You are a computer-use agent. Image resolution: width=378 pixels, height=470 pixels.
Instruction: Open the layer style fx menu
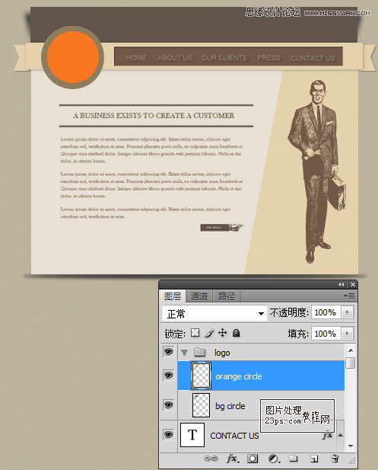[233, 459]
